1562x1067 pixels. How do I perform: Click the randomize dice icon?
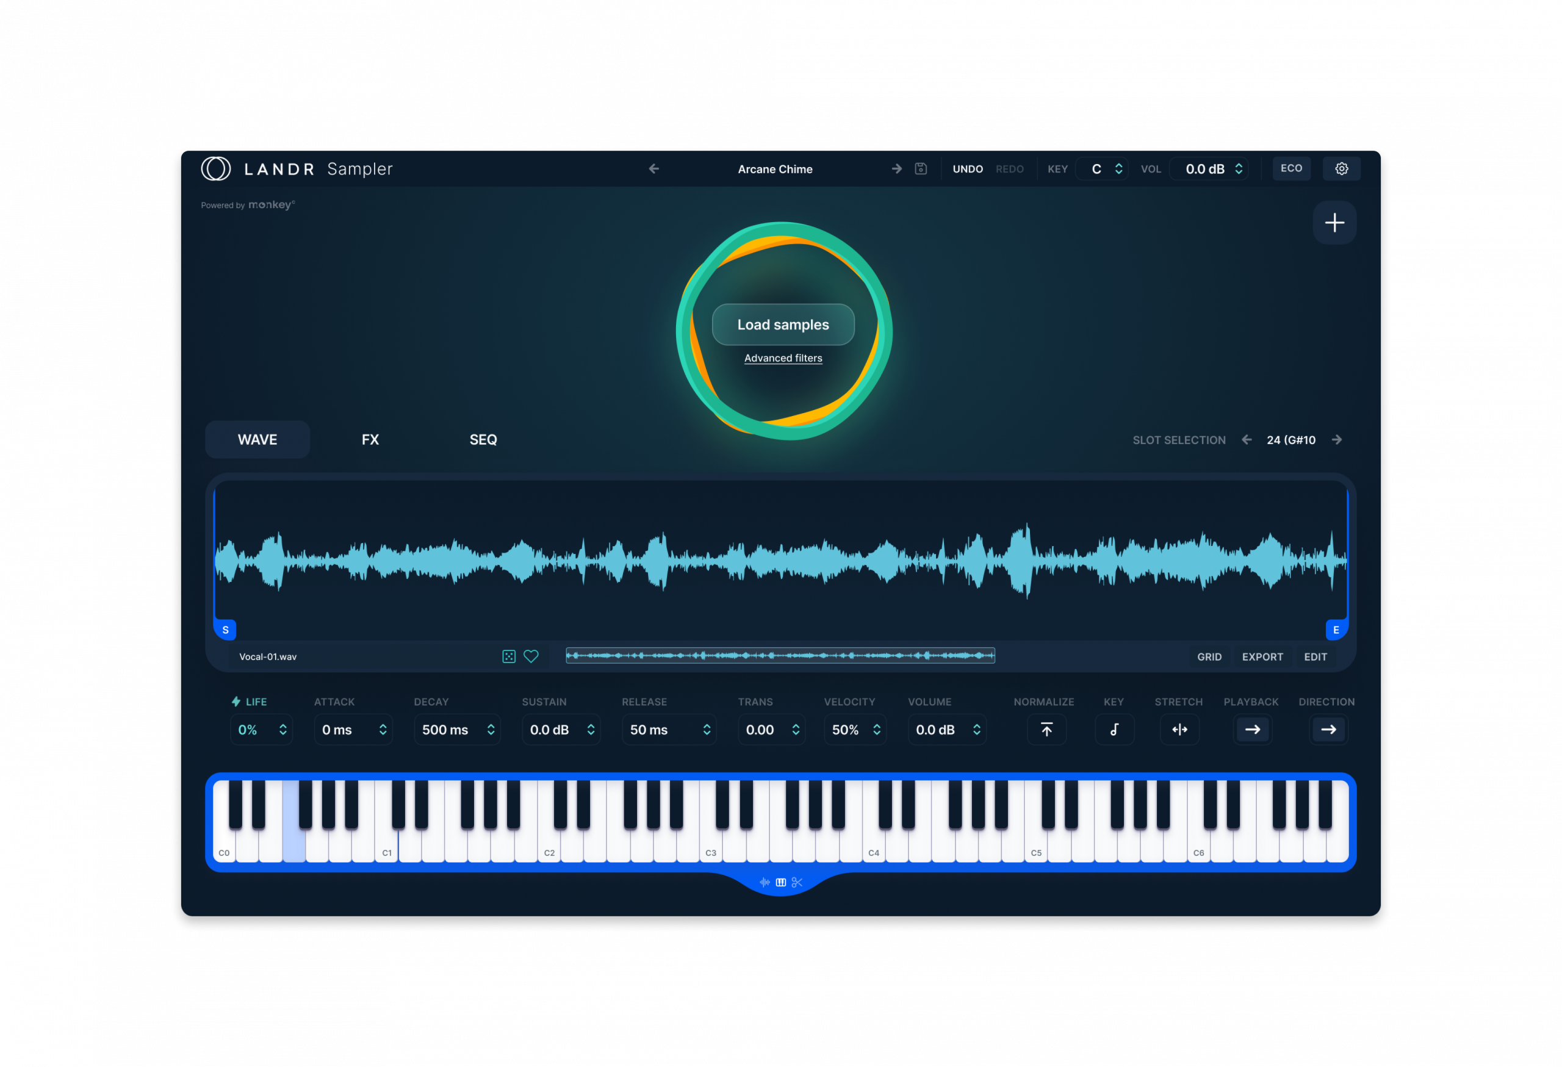[x=509, y=656]
